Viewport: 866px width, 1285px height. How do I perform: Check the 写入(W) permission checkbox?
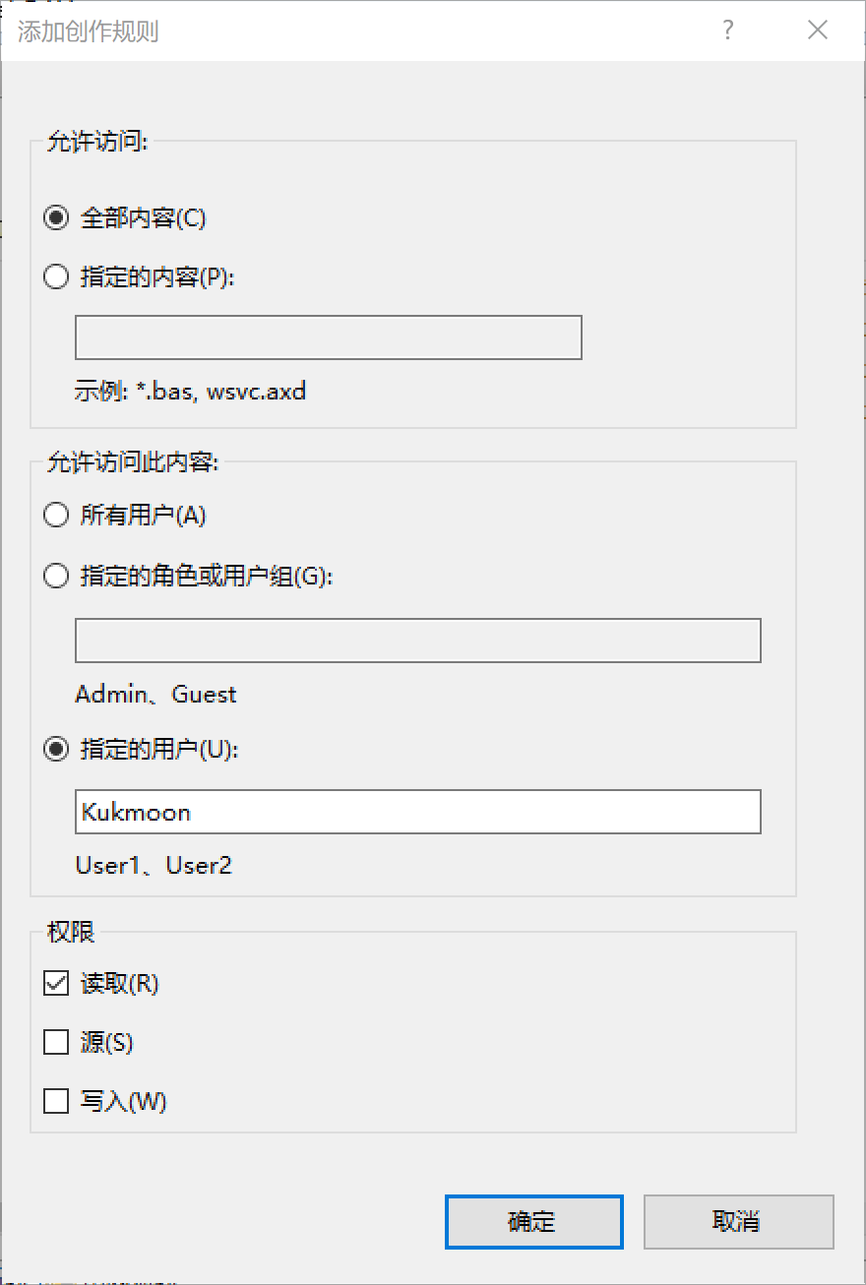[x=56, y=1101]
